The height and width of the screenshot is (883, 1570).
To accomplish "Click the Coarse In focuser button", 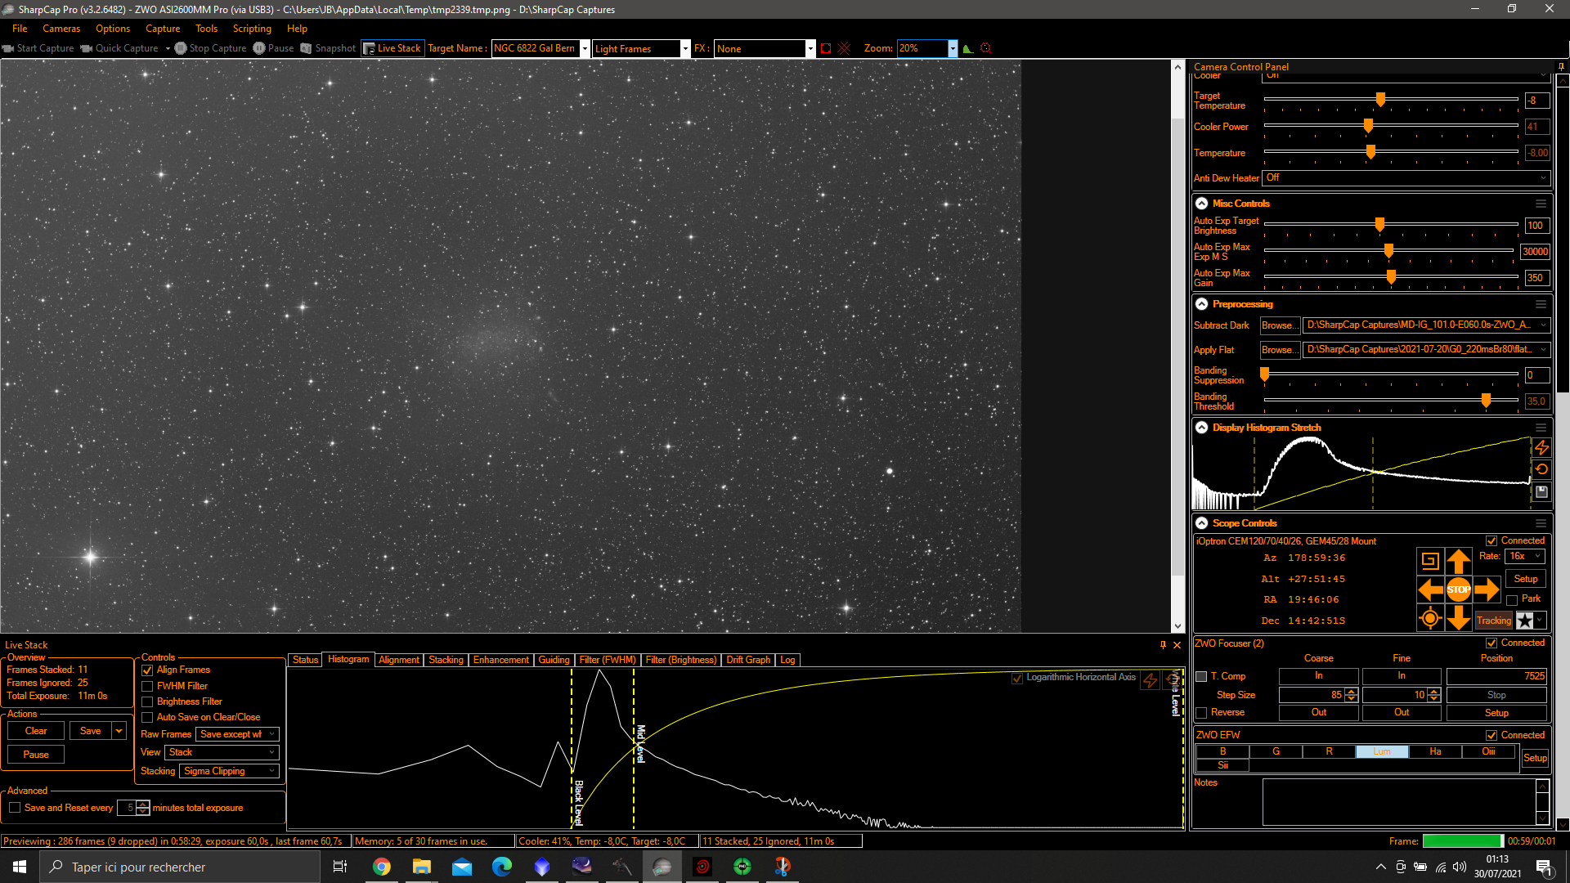I will [x=1319, y=676].
